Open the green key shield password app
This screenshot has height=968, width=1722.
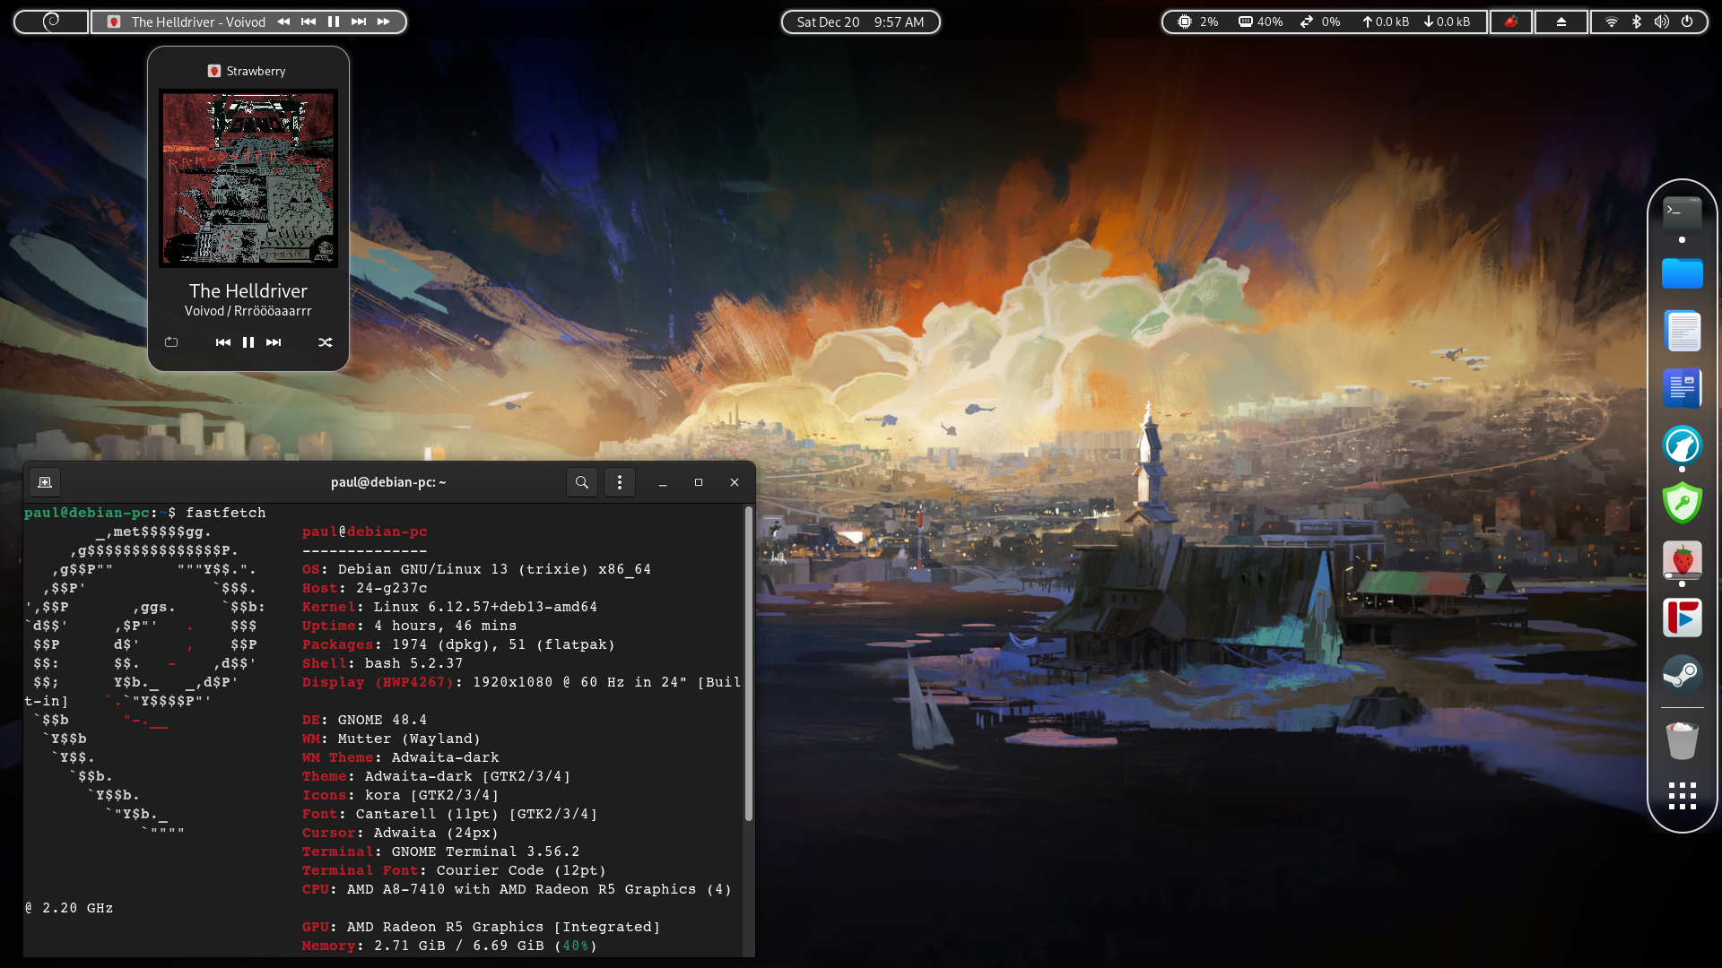tap(1682, 503)
